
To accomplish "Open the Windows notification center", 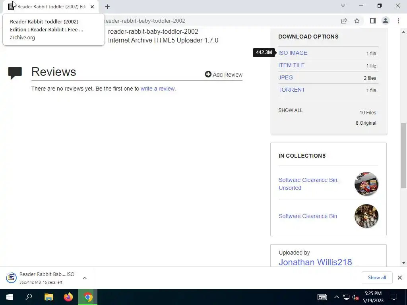I will click(x=394, y=297).
